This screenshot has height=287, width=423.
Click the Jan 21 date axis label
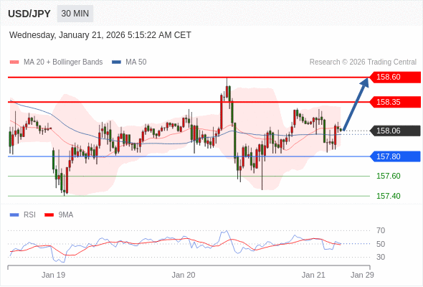coord(313,275)
